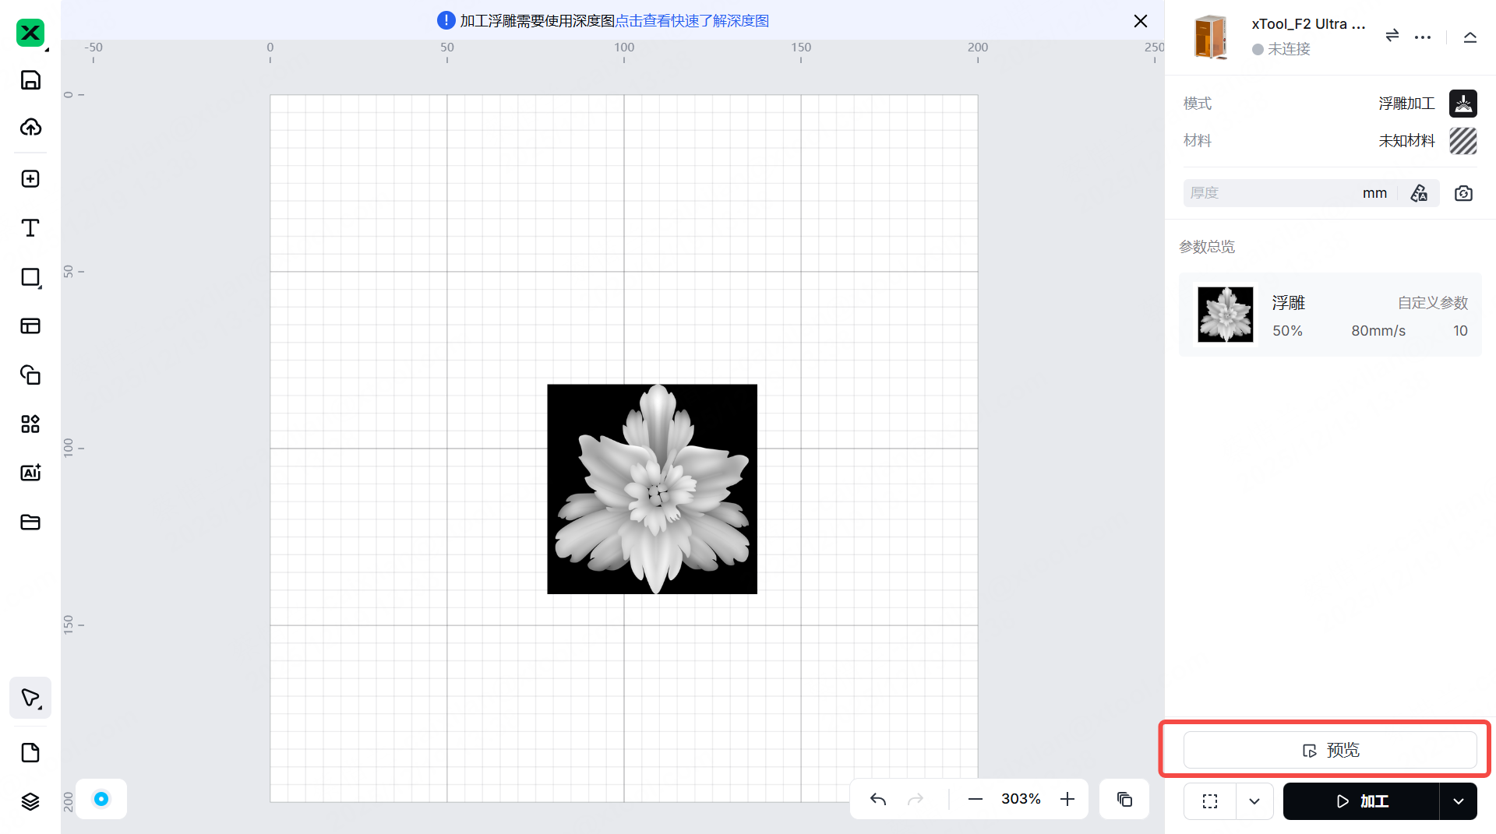Click the camera capture icon

point(1463,193)
